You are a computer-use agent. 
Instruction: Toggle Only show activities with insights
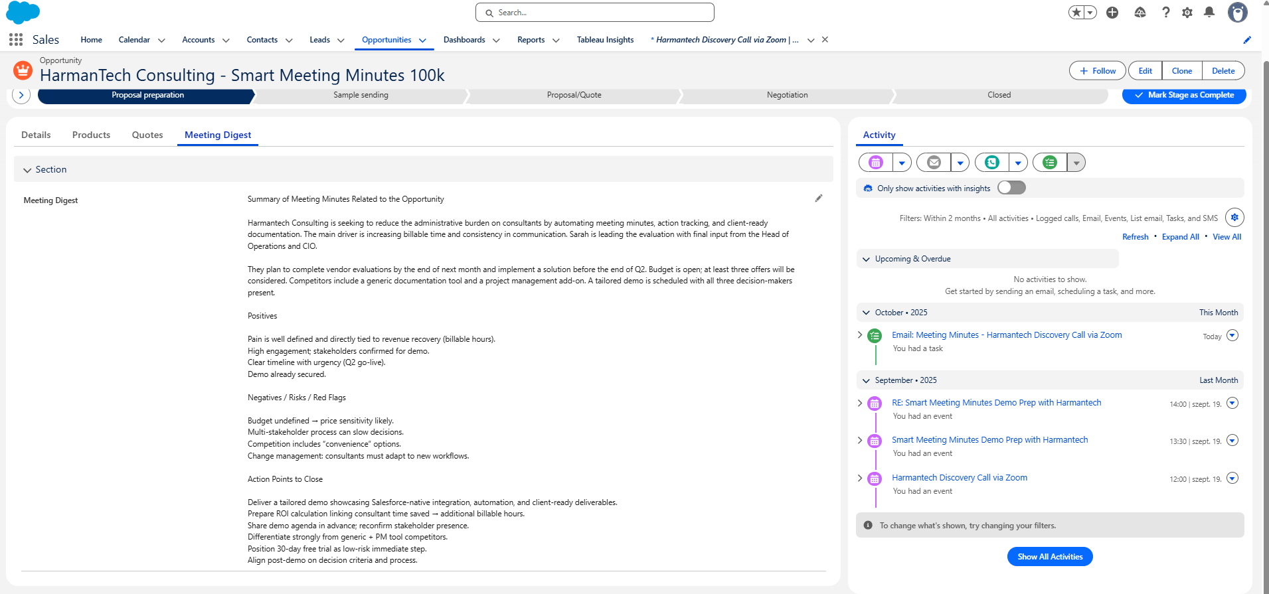pos(1011,188)
